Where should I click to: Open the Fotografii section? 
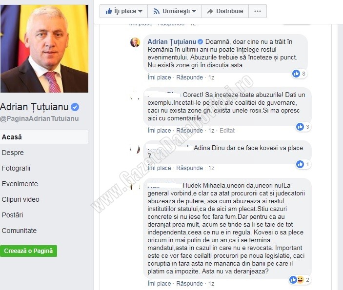tap(16, 168)
